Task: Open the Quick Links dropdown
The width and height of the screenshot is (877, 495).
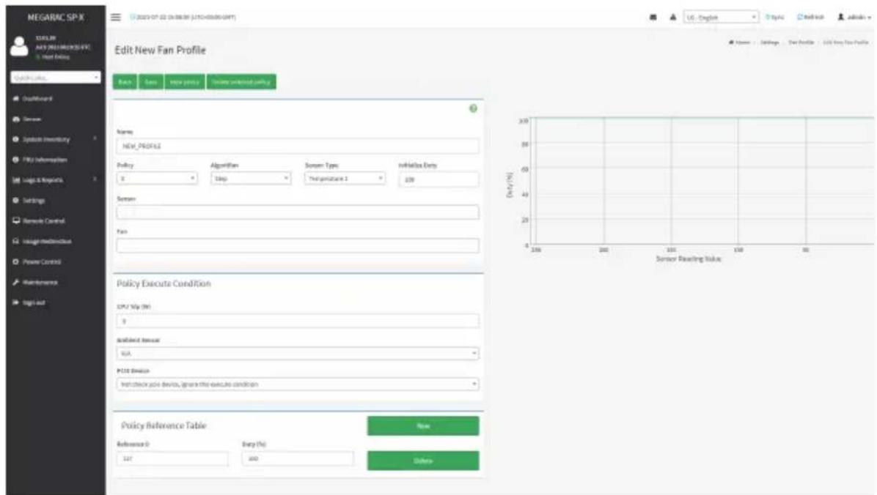Action: coord(56,77)
